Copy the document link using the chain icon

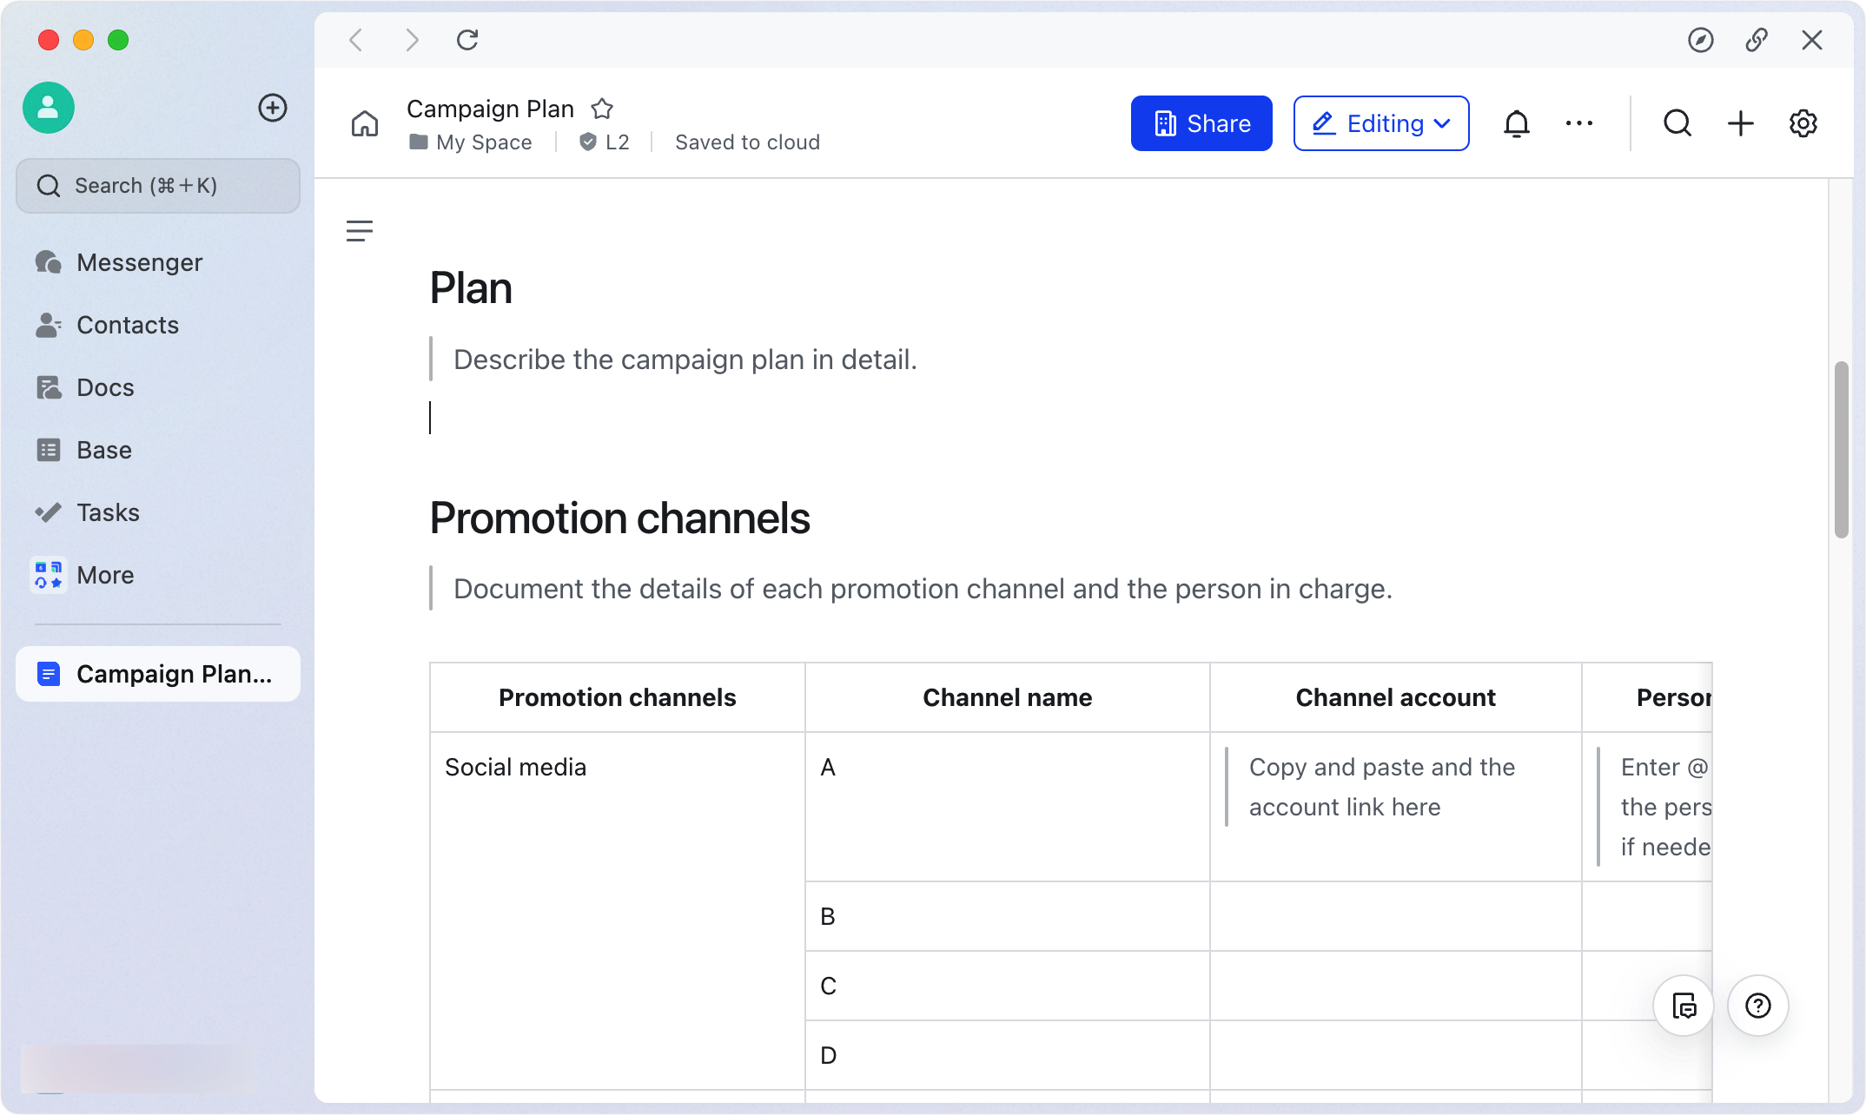pyautogui.click(x=1757, y=40)
